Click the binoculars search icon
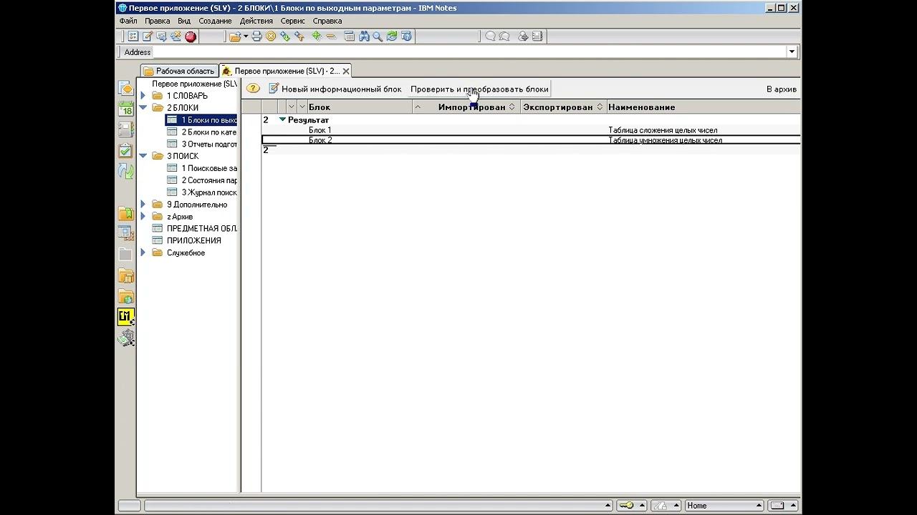 pos(364,36)
